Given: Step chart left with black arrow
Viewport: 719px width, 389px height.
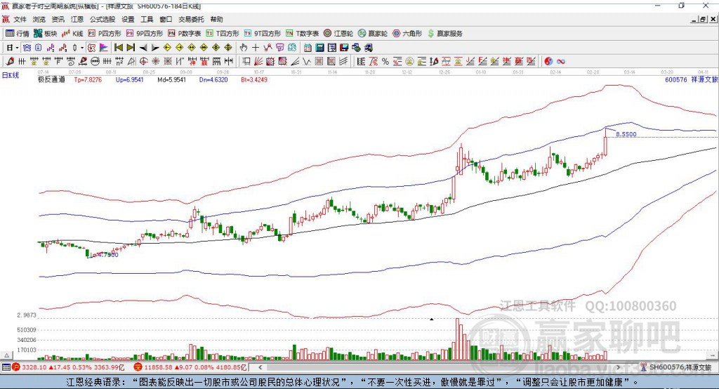Looking at the screenshot, I should coord(143,48).
